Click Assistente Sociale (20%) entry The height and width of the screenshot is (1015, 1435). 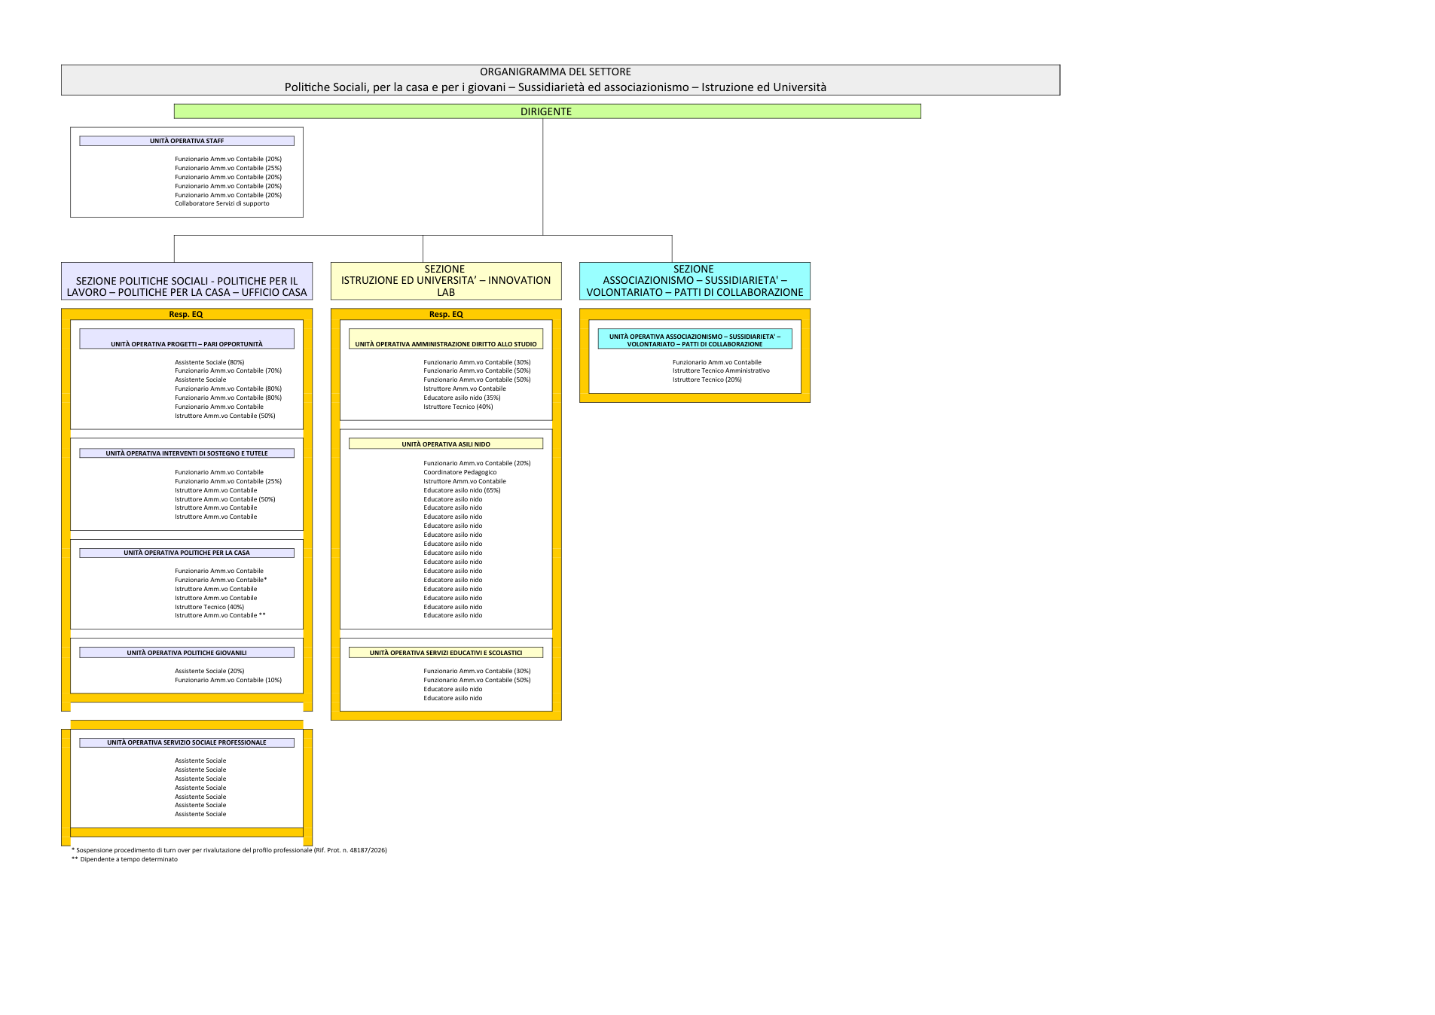point(209,671)
